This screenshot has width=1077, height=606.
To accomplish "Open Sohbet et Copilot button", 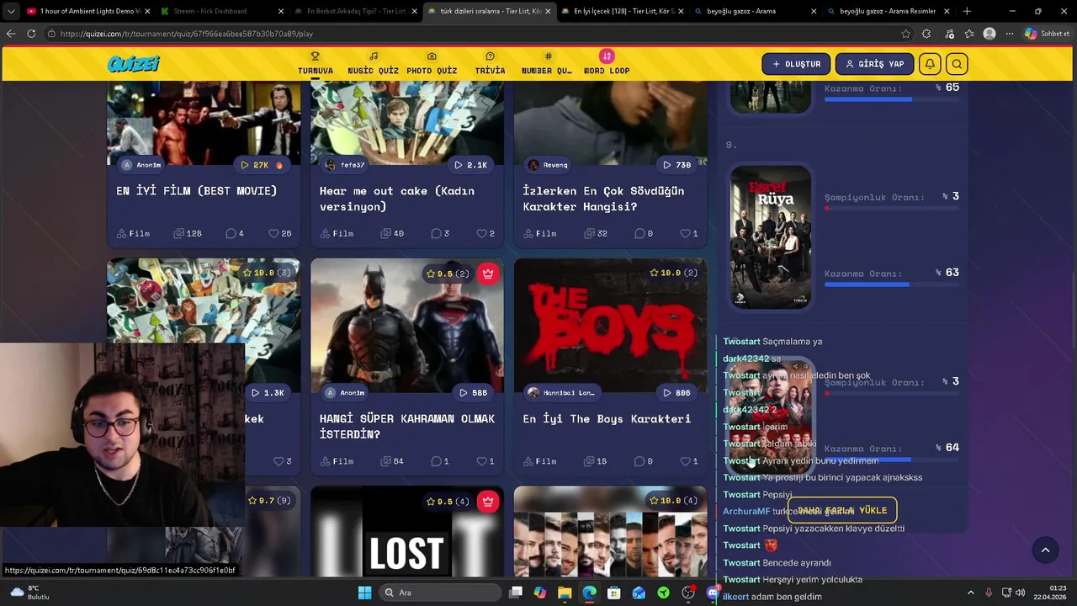I will pyautogui.click(x=1048, y=34).
